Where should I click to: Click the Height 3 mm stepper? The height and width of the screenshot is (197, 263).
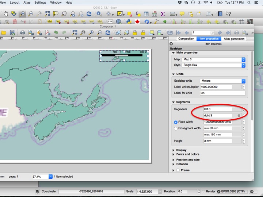[244, 141]
